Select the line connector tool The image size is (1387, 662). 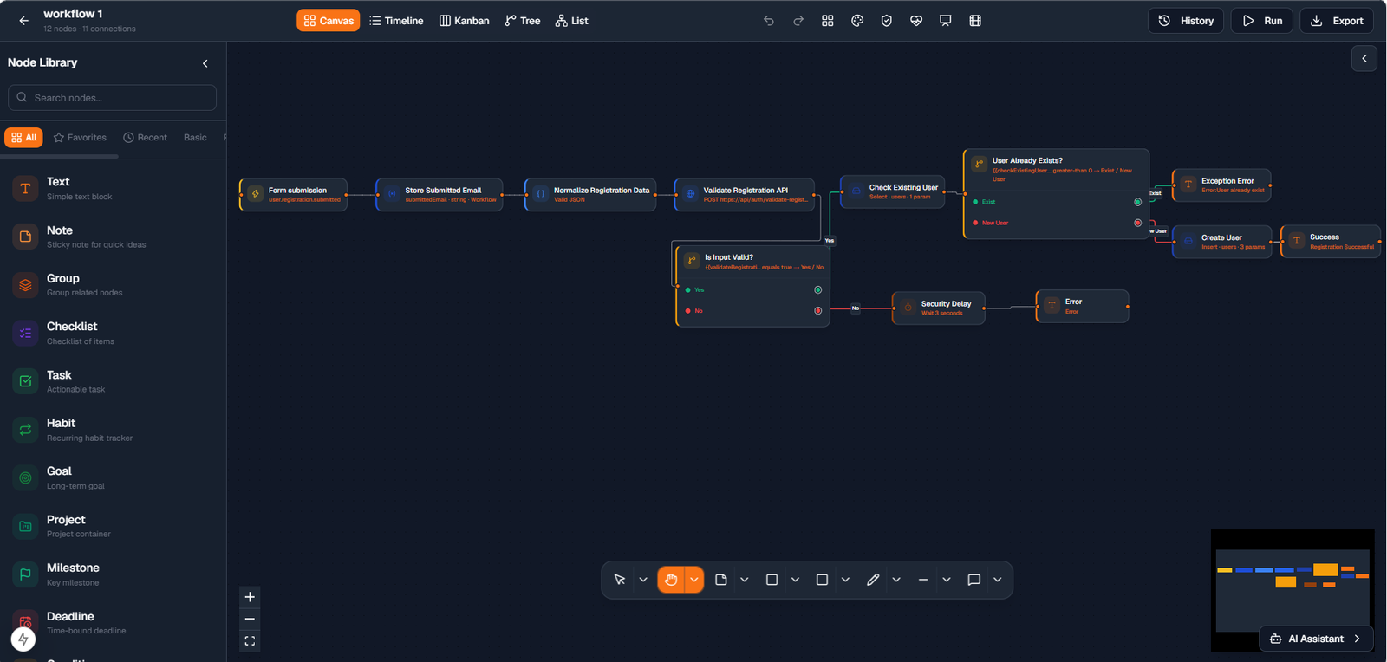[x=923, y=580]
